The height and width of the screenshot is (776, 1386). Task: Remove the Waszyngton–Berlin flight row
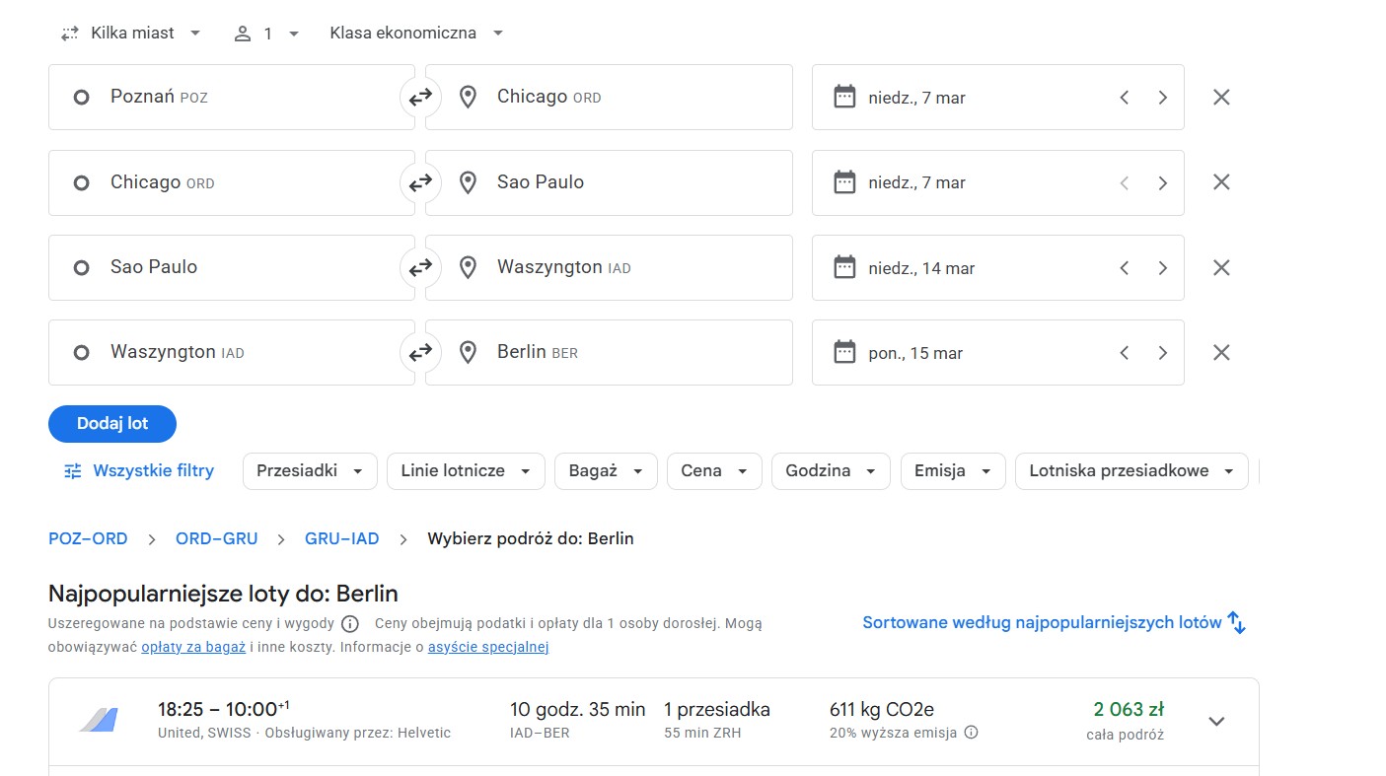[1221, 352]
